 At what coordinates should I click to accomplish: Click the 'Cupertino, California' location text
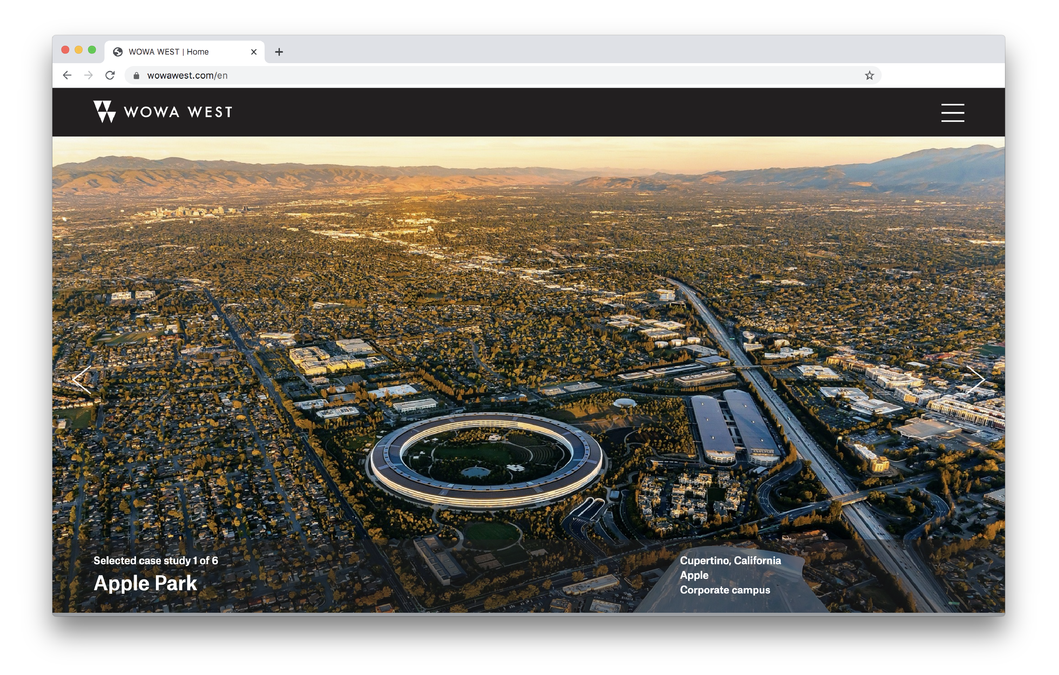(x=731, y=560)
